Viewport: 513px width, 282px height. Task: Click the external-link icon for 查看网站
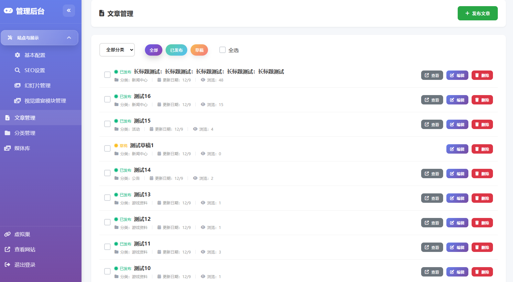pos(7,249)
